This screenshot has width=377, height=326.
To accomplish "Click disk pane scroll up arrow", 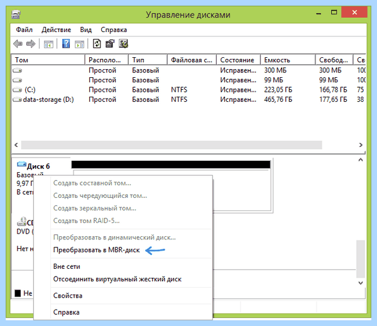I will click(361, 160).
